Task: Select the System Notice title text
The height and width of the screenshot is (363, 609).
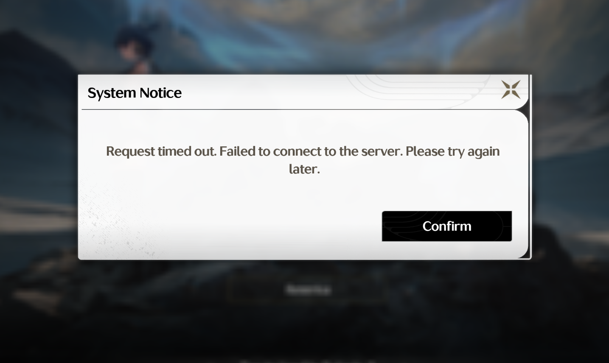Action: coord(135,93)
